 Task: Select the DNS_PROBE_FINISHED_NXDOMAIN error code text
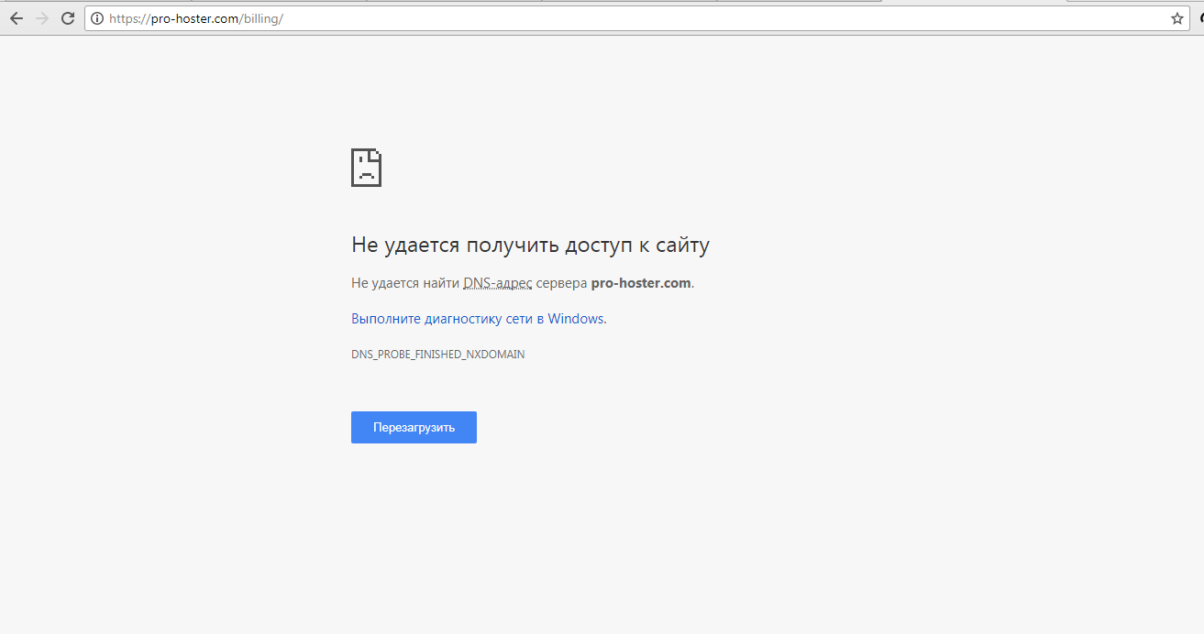click(x=437, y=355)
